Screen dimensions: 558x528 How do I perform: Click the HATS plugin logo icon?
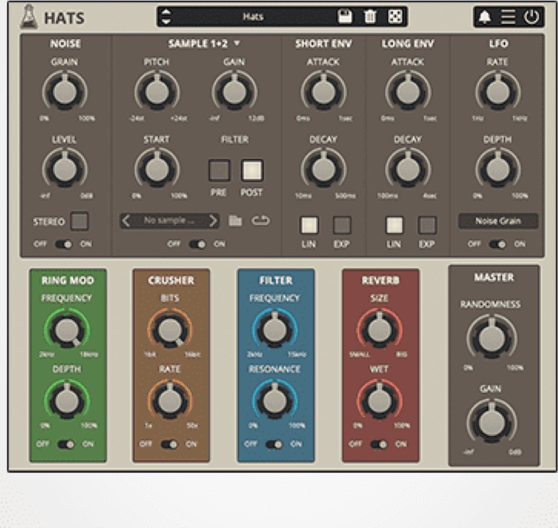(x=28, y=17)
